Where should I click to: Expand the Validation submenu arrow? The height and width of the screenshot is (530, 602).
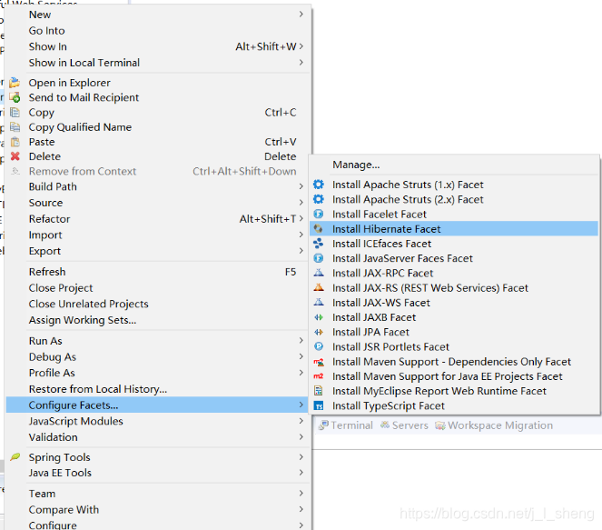pyautogui.click(x=301, y=437)
